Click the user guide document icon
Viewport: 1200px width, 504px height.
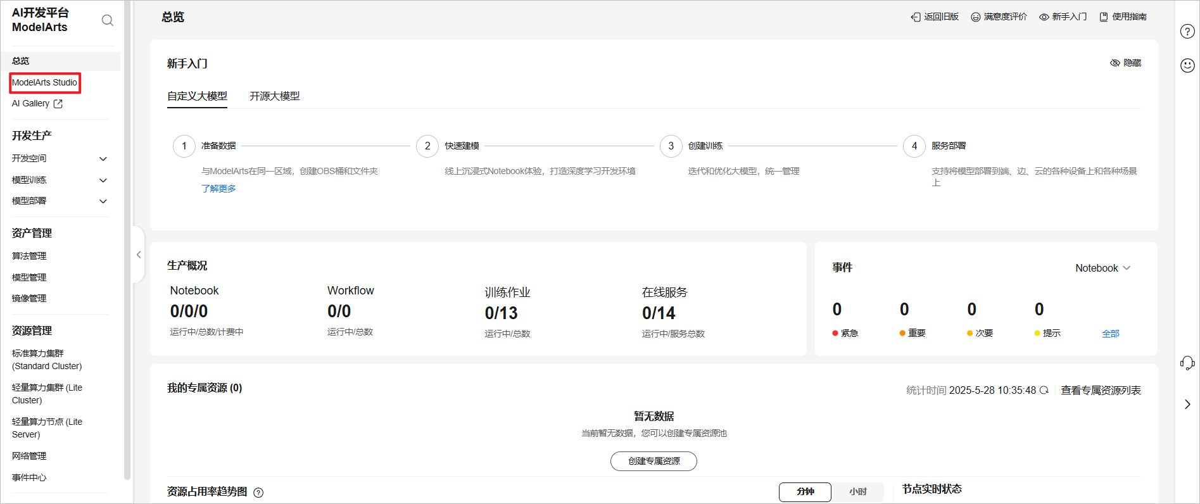pyautogui.click(x=1104, y=17)
